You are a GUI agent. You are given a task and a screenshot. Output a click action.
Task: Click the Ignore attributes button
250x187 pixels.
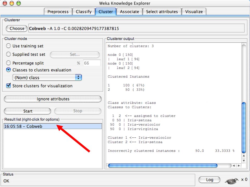(x=53, y=99)
